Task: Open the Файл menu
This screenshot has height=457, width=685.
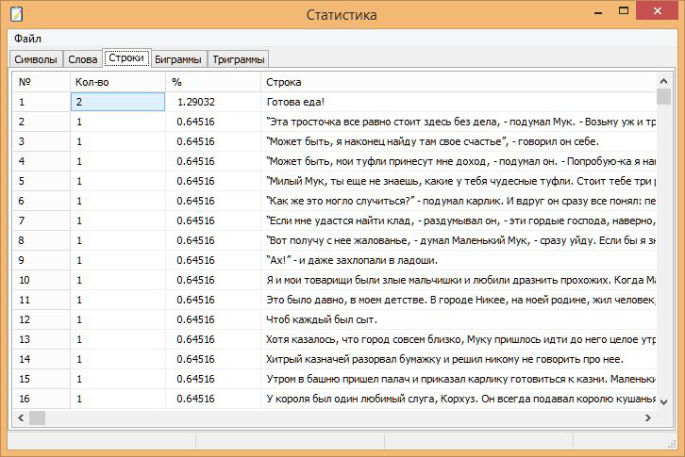Action: (x=27, y=39)
